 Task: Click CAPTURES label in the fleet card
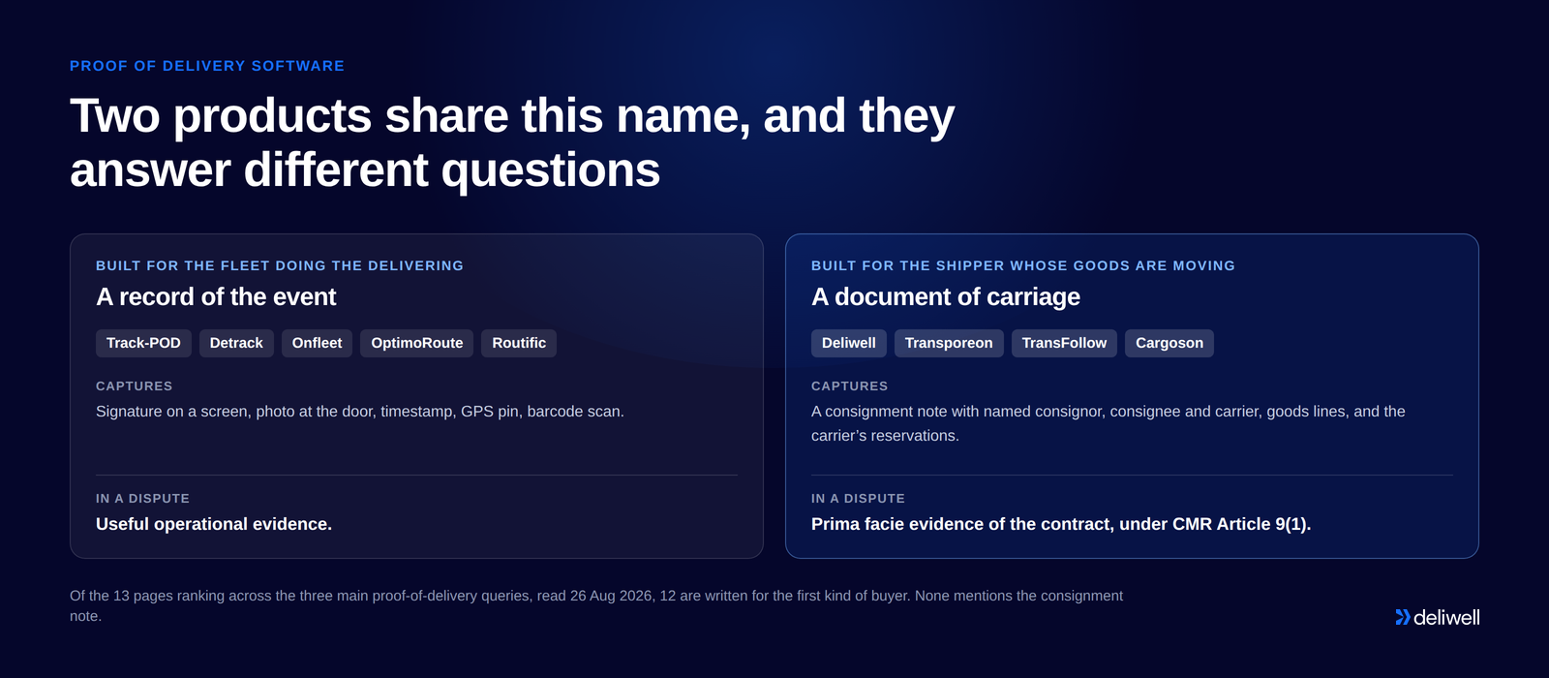coord(135,385)
